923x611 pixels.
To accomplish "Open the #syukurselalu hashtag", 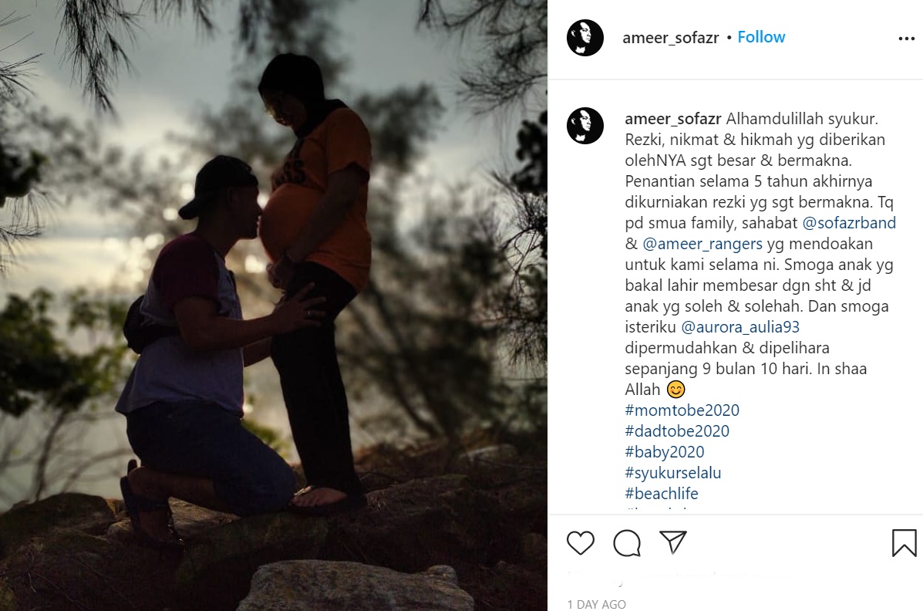I will click(673, 473).
